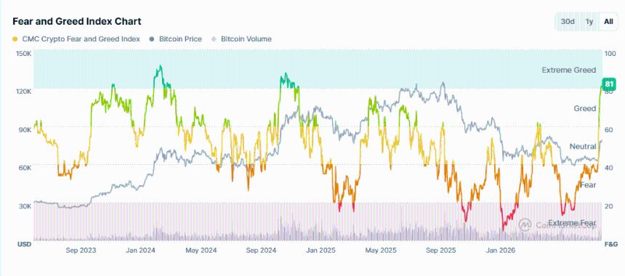The height and width of the screenshot is (276, 625).
Task: Click the 90K price axis label
Action: point(25,130)
